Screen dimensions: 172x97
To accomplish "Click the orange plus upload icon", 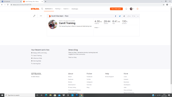I will [137, 9].
